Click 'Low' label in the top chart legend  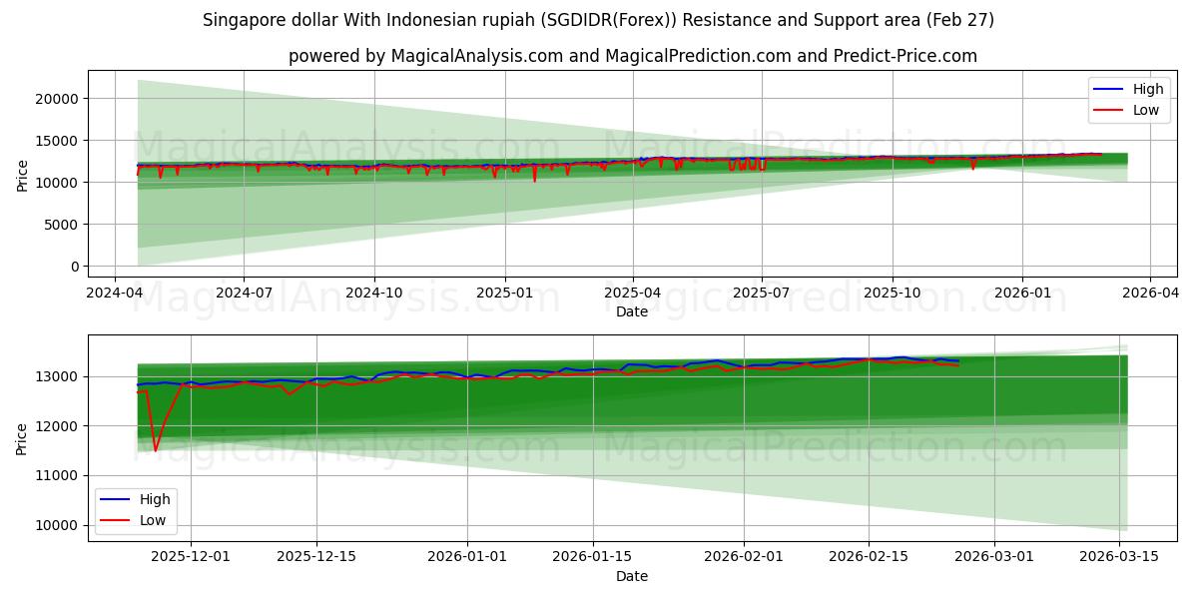1145,110
